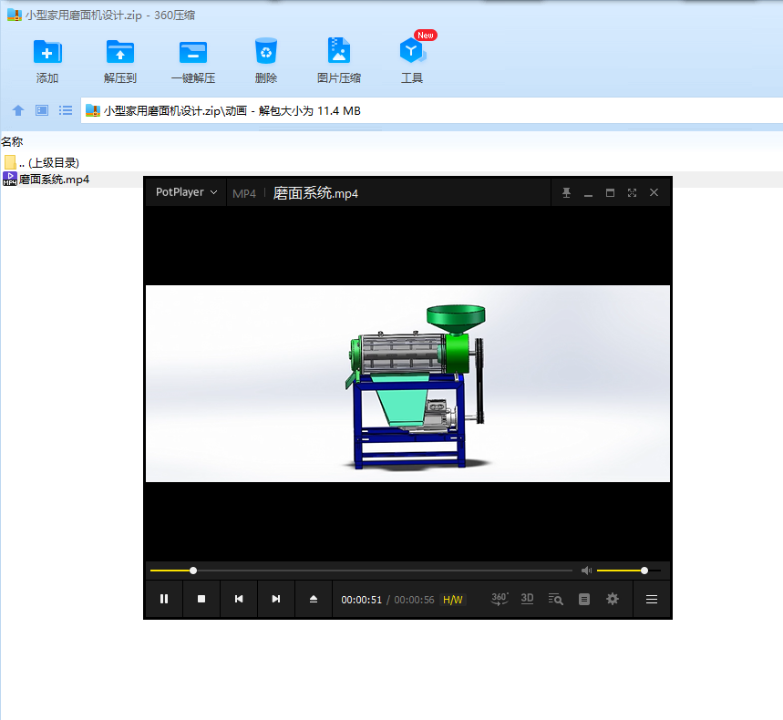Open the 工具 tools icon
This screenshot has height=720, width=783.
coord(412,50)
